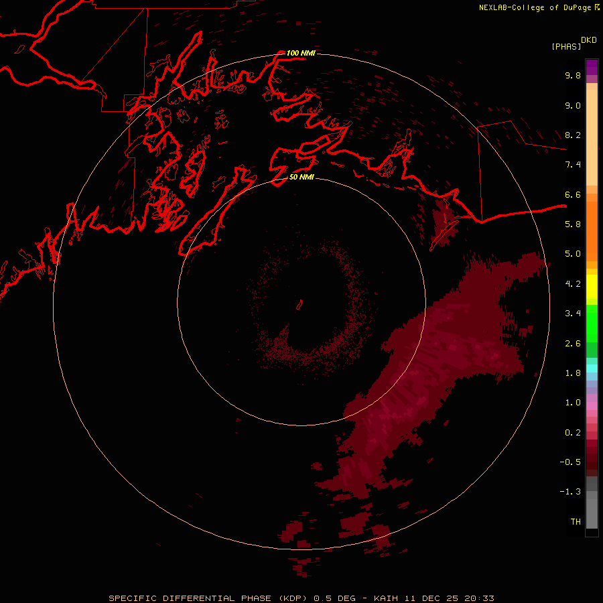
Task: Click the KDP product caption at bottom
Action: tap(301, 598)
